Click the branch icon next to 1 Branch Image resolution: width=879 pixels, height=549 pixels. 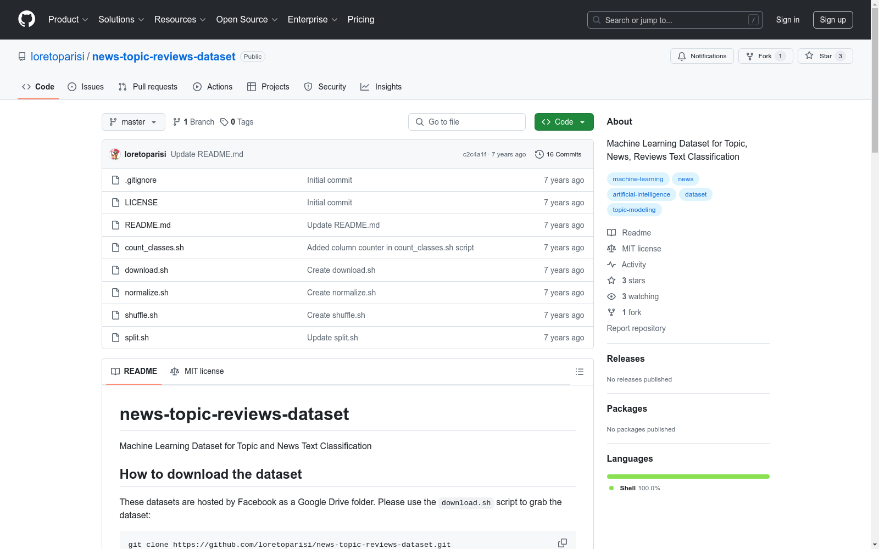177,122
